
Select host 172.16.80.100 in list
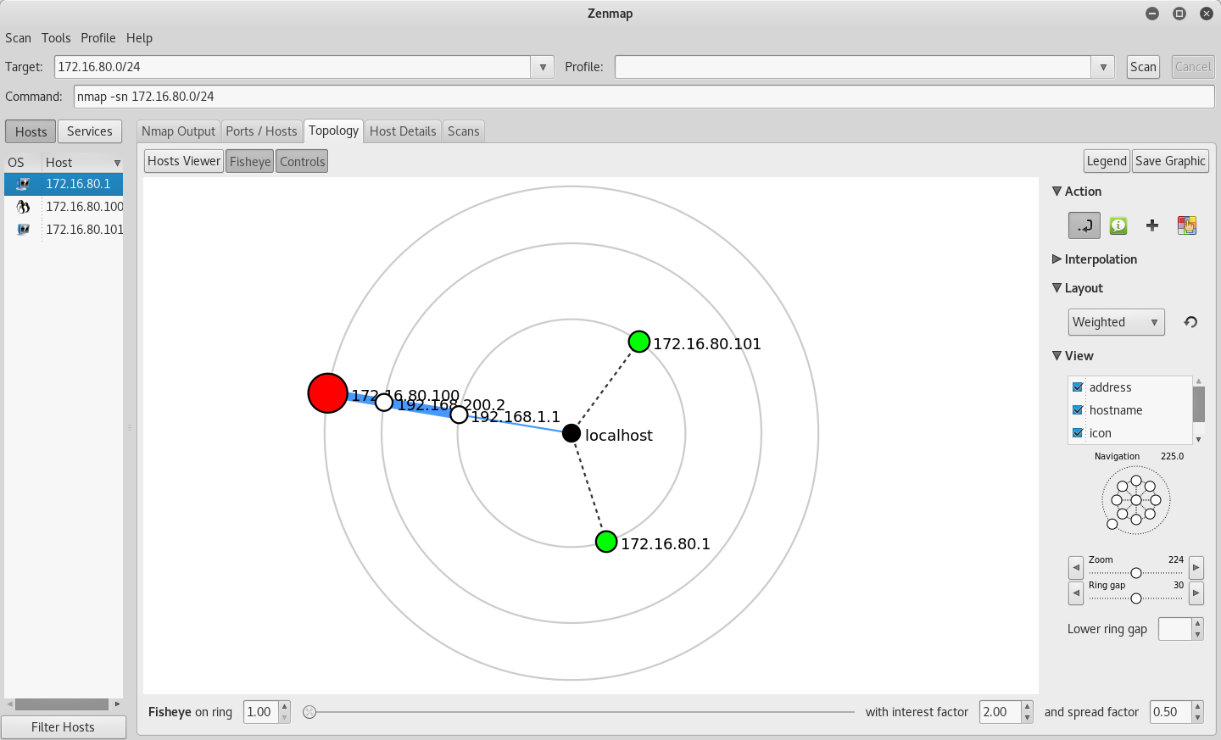click(84, 207)
